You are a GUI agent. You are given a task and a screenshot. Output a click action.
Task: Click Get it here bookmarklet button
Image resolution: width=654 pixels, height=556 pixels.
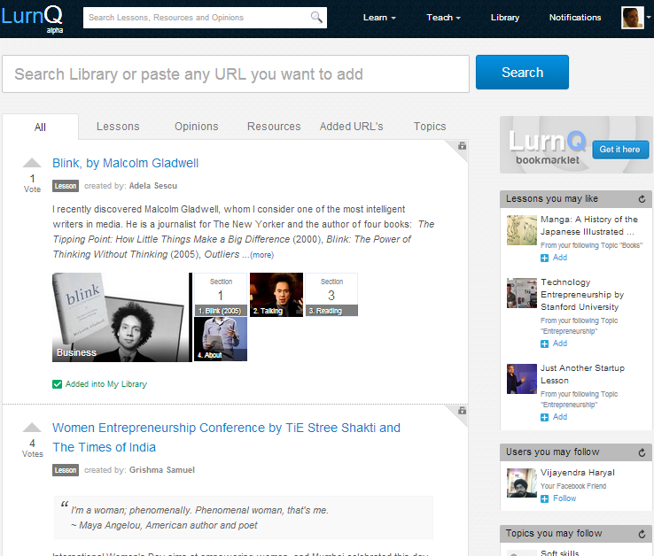(619, 150)
